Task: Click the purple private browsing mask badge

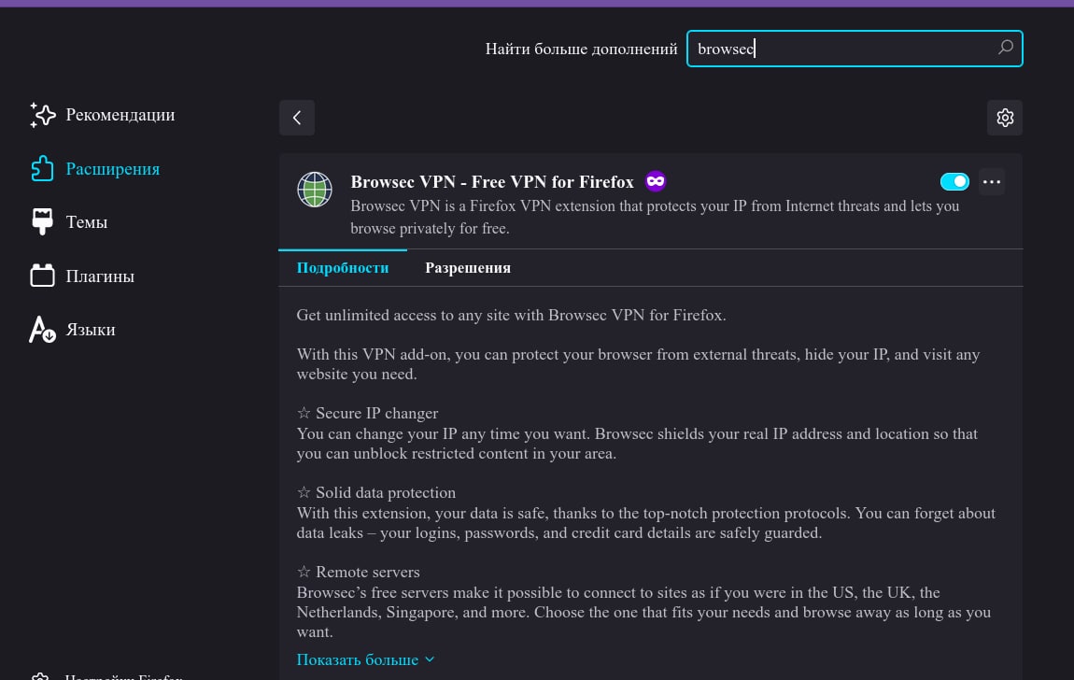Action: 656,181
